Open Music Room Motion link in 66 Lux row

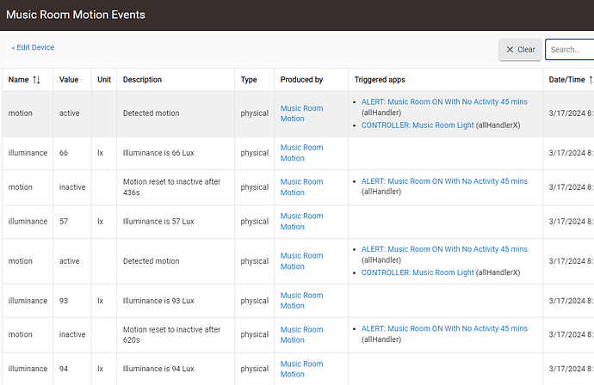coord(301,153)
